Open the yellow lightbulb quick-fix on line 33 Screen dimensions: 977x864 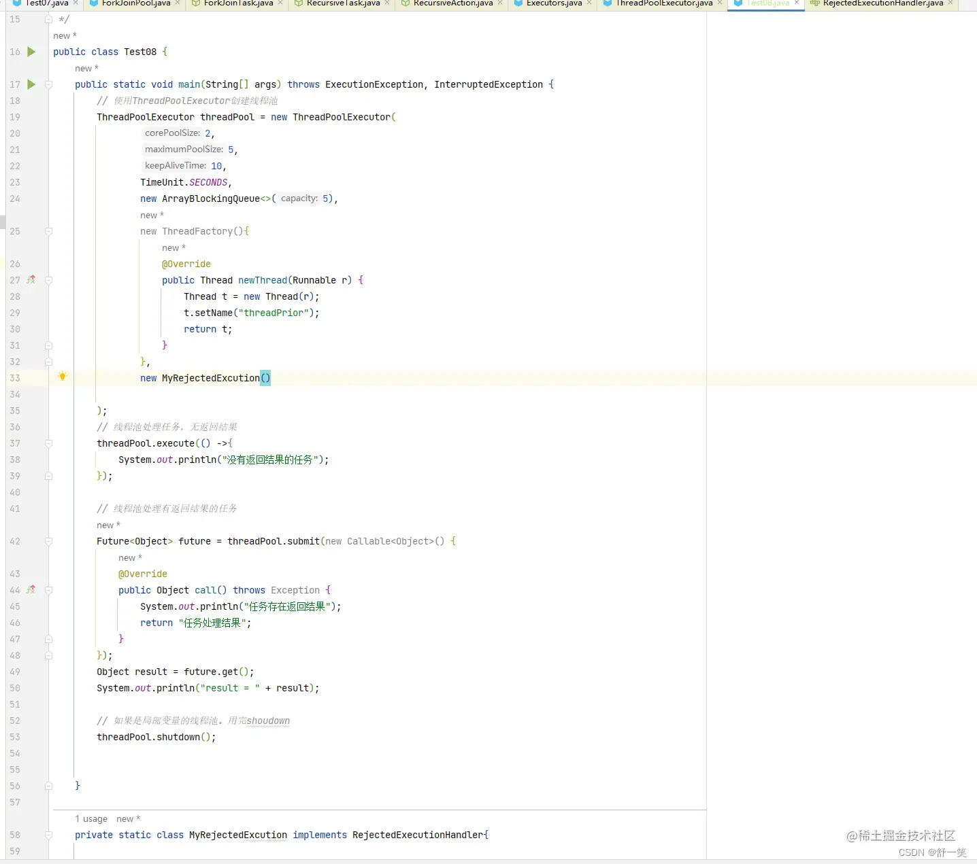pos(63,377)
